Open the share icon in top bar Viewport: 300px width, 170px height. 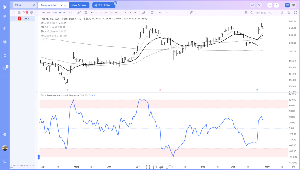(253, 5)
